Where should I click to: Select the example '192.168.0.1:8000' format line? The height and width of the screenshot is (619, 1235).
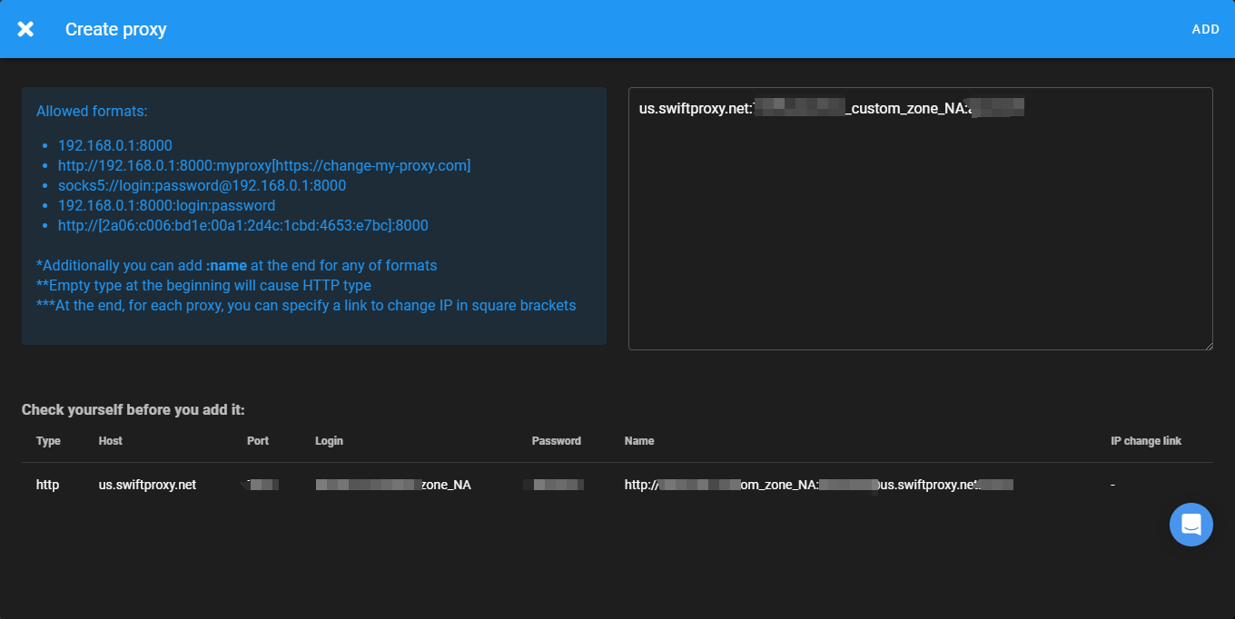[x=115, y=145]
